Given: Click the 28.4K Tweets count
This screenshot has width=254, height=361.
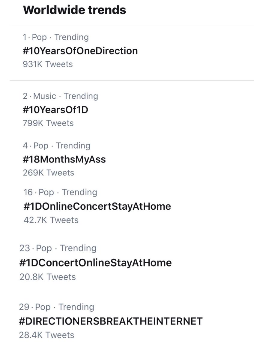Looking at the screenshot, I should [46, 335].
